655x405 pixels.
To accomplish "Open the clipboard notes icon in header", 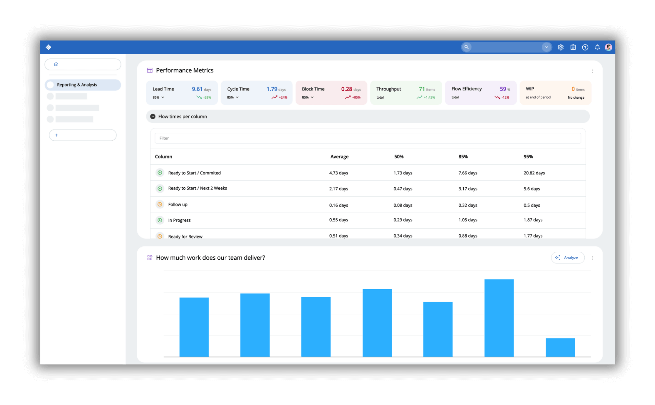I will [x=573, y=47].
